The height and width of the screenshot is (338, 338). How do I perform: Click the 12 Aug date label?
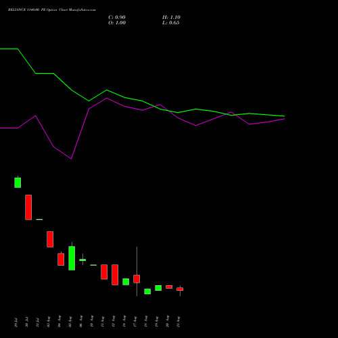[113, 322]
